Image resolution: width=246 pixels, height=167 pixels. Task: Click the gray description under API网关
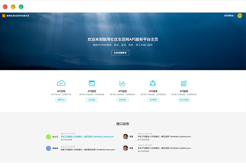pos(153,94)
